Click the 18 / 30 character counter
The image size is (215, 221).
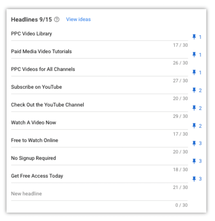(180, 169)
